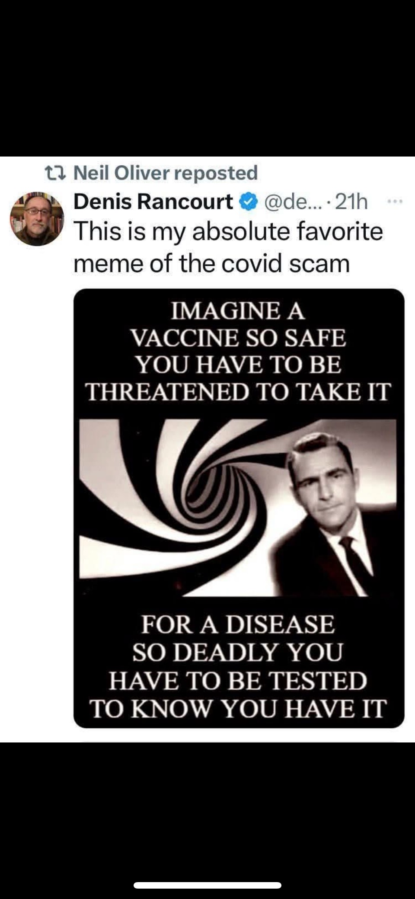Click the "TO KNOW YOU HAVE IT" caption line
The height and width of the screenshot is (899, 415).
pyautogui.click(x=238, y=709)
